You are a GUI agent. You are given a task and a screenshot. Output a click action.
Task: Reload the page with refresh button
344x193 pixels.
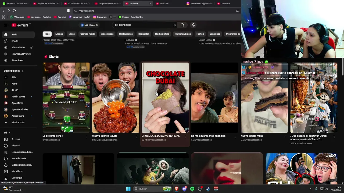point(14,11)
